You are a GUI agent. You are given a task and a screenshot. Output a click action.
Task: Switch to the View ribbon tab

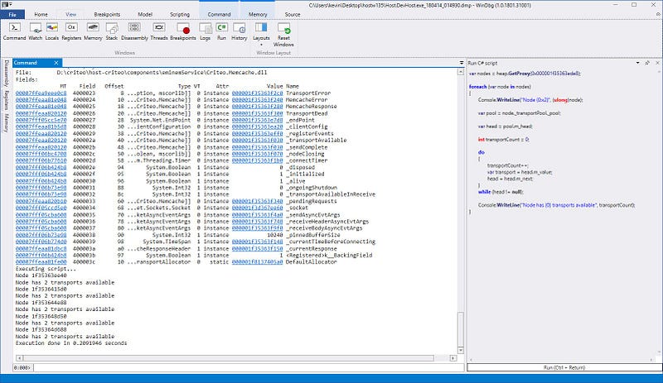(x=70, y=14)
